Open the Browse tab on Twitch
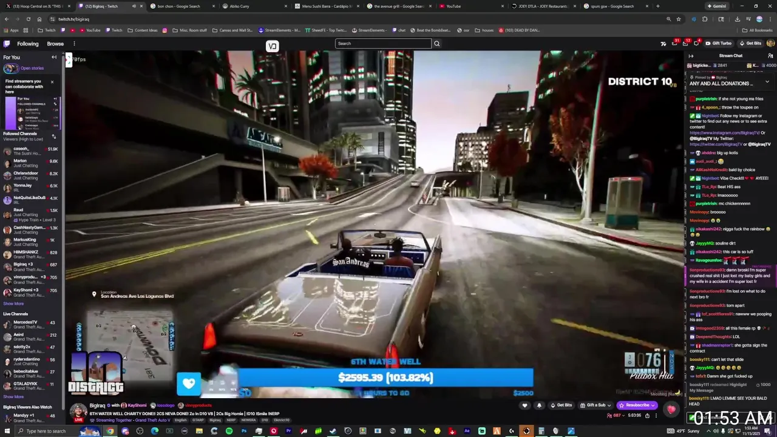The height and width of the screenshot is (437, 777). pos(55,44)
